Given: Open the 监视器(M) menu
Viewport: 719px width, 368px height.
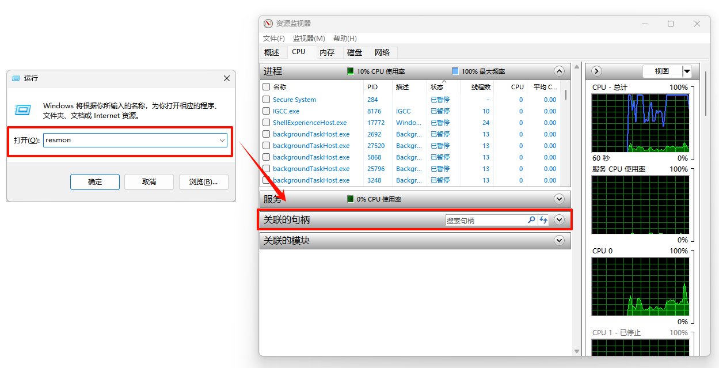Looking at the screenshot, I should pyautogui.click(x=309, y=39).
